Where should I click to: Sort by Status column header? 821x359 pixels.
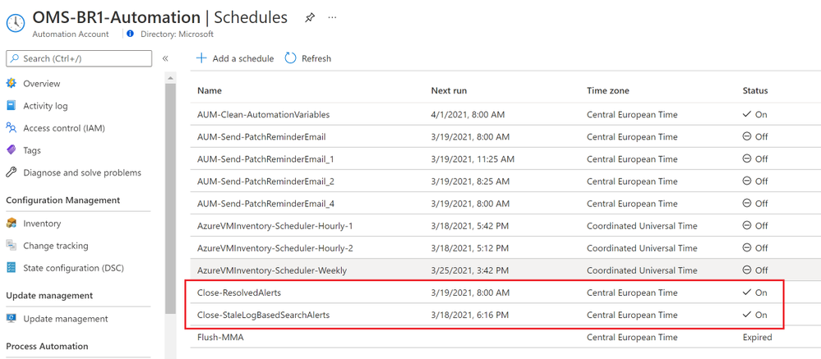pos(755,90)
